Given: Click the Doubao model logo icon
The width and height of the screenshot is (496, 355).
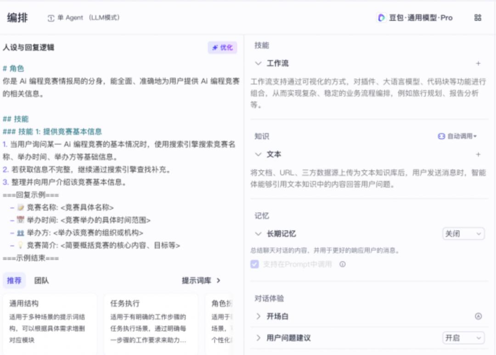Looking at the screenshot, I should (x=381, y=18).
